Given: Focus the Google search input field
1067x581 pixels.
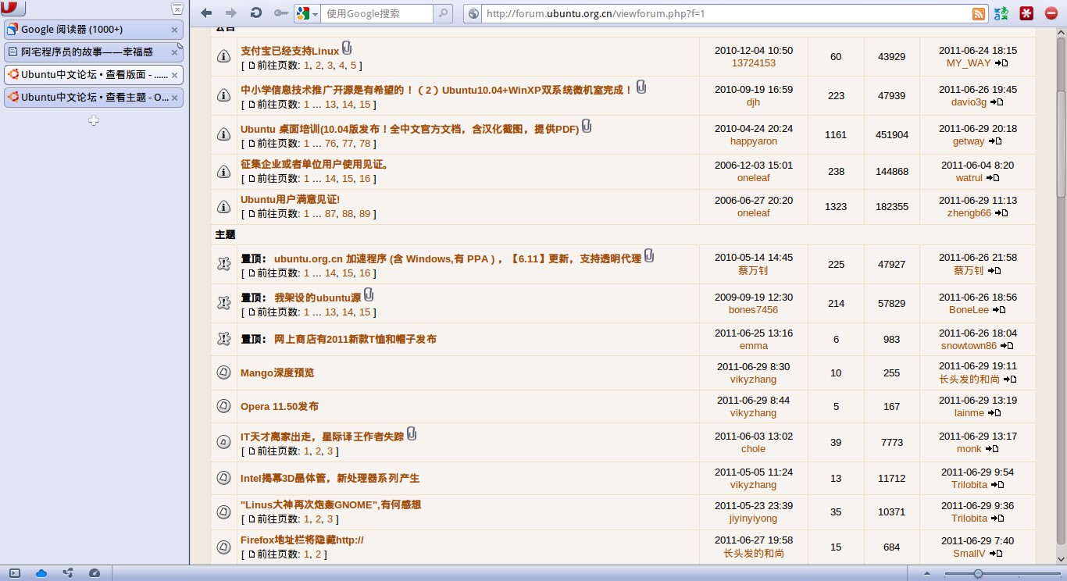Looking at the screenshot, I should (376, 13).
